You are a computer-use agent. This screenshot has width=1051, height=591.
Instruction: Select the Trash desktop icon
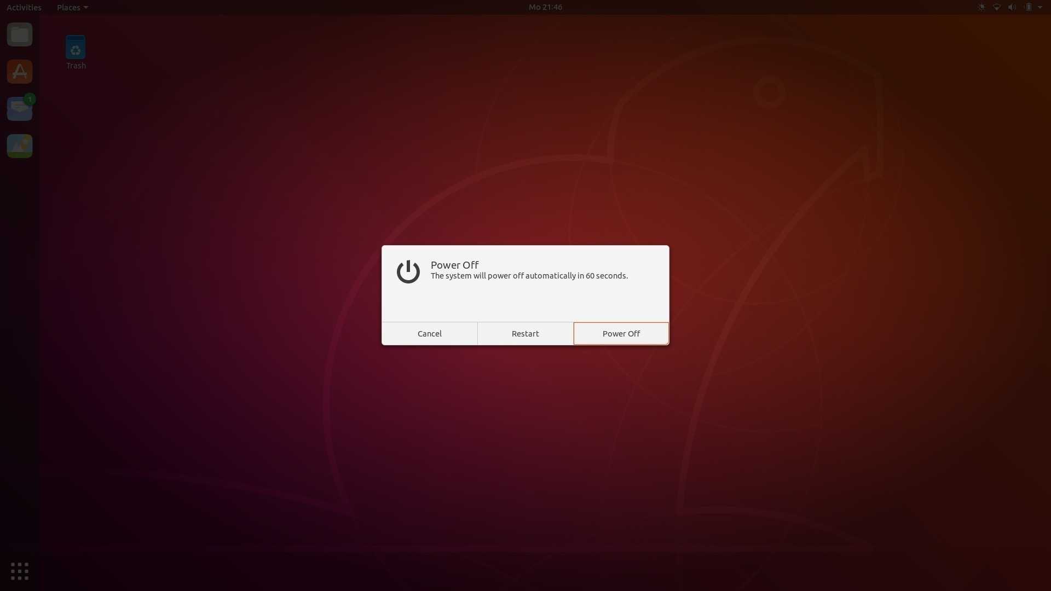click(76, 53)
